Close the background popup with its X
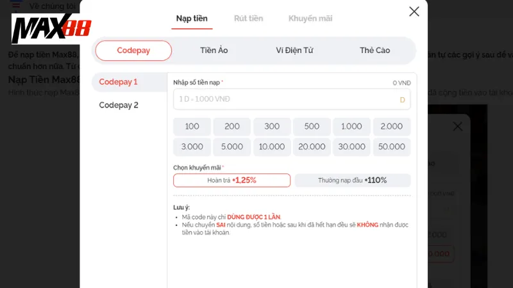 click(458, 126)
